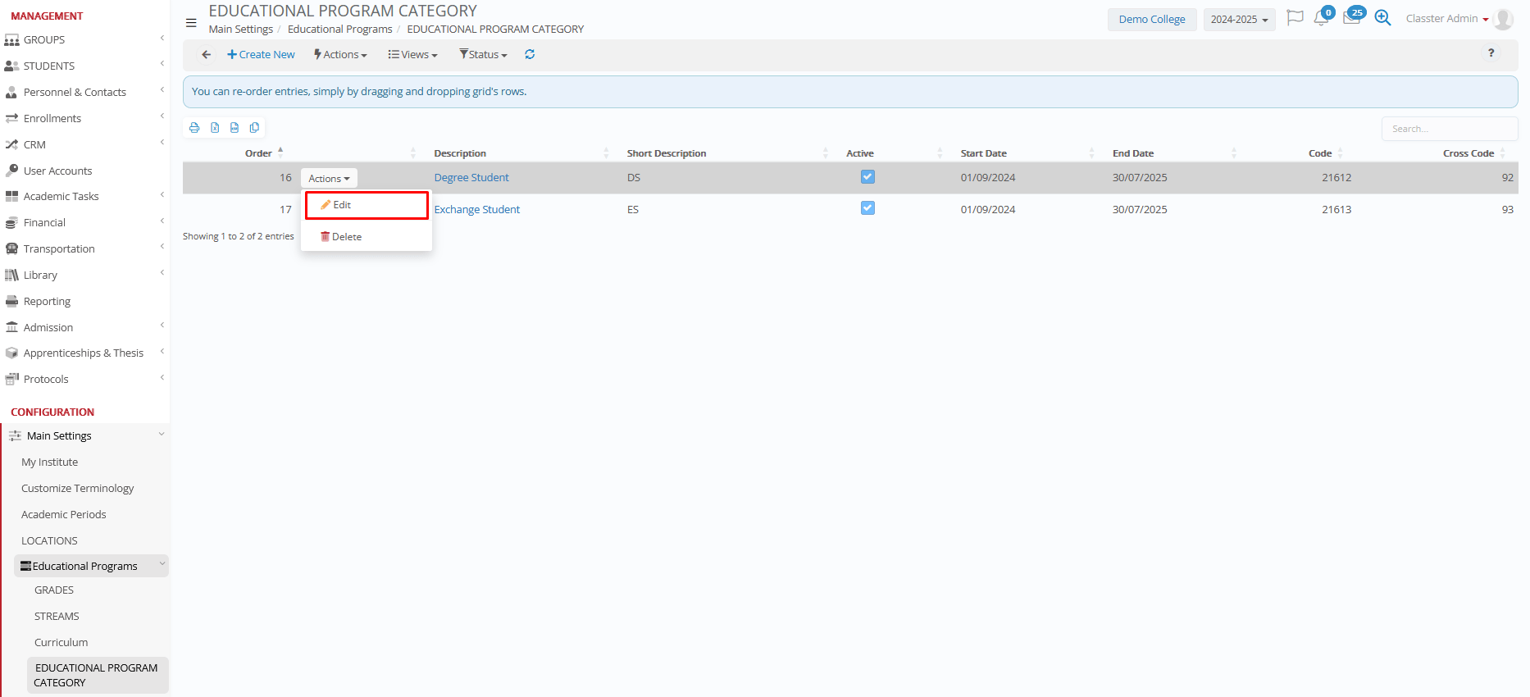
Task: Open the Status filter dropdown
Action: [x=484, y=55]
